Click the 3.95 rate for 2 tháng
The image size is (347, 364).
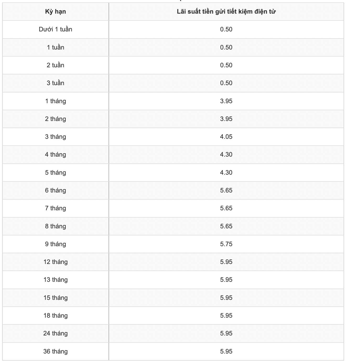click(x=226, y=119)
